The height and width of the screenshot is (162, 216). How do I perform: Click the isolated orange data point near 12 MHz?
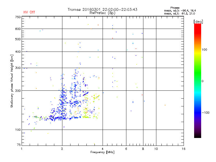(165, 105)
